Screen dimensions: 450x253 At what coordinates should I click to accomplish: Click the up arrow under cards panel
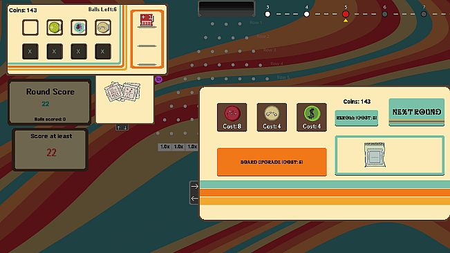point(118,127)
